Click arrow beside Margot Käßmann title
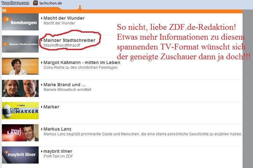This screenshot has width=253, height=168. coord(42,62)
